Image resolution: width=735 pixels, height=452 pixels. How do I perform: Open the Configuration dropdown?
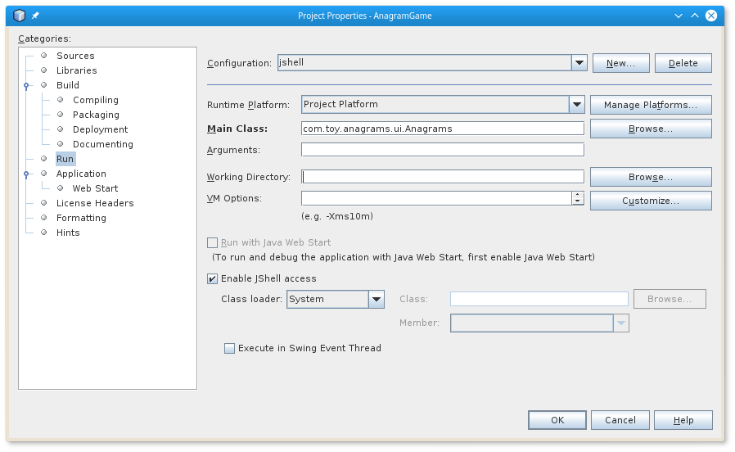tap(579, 63)
